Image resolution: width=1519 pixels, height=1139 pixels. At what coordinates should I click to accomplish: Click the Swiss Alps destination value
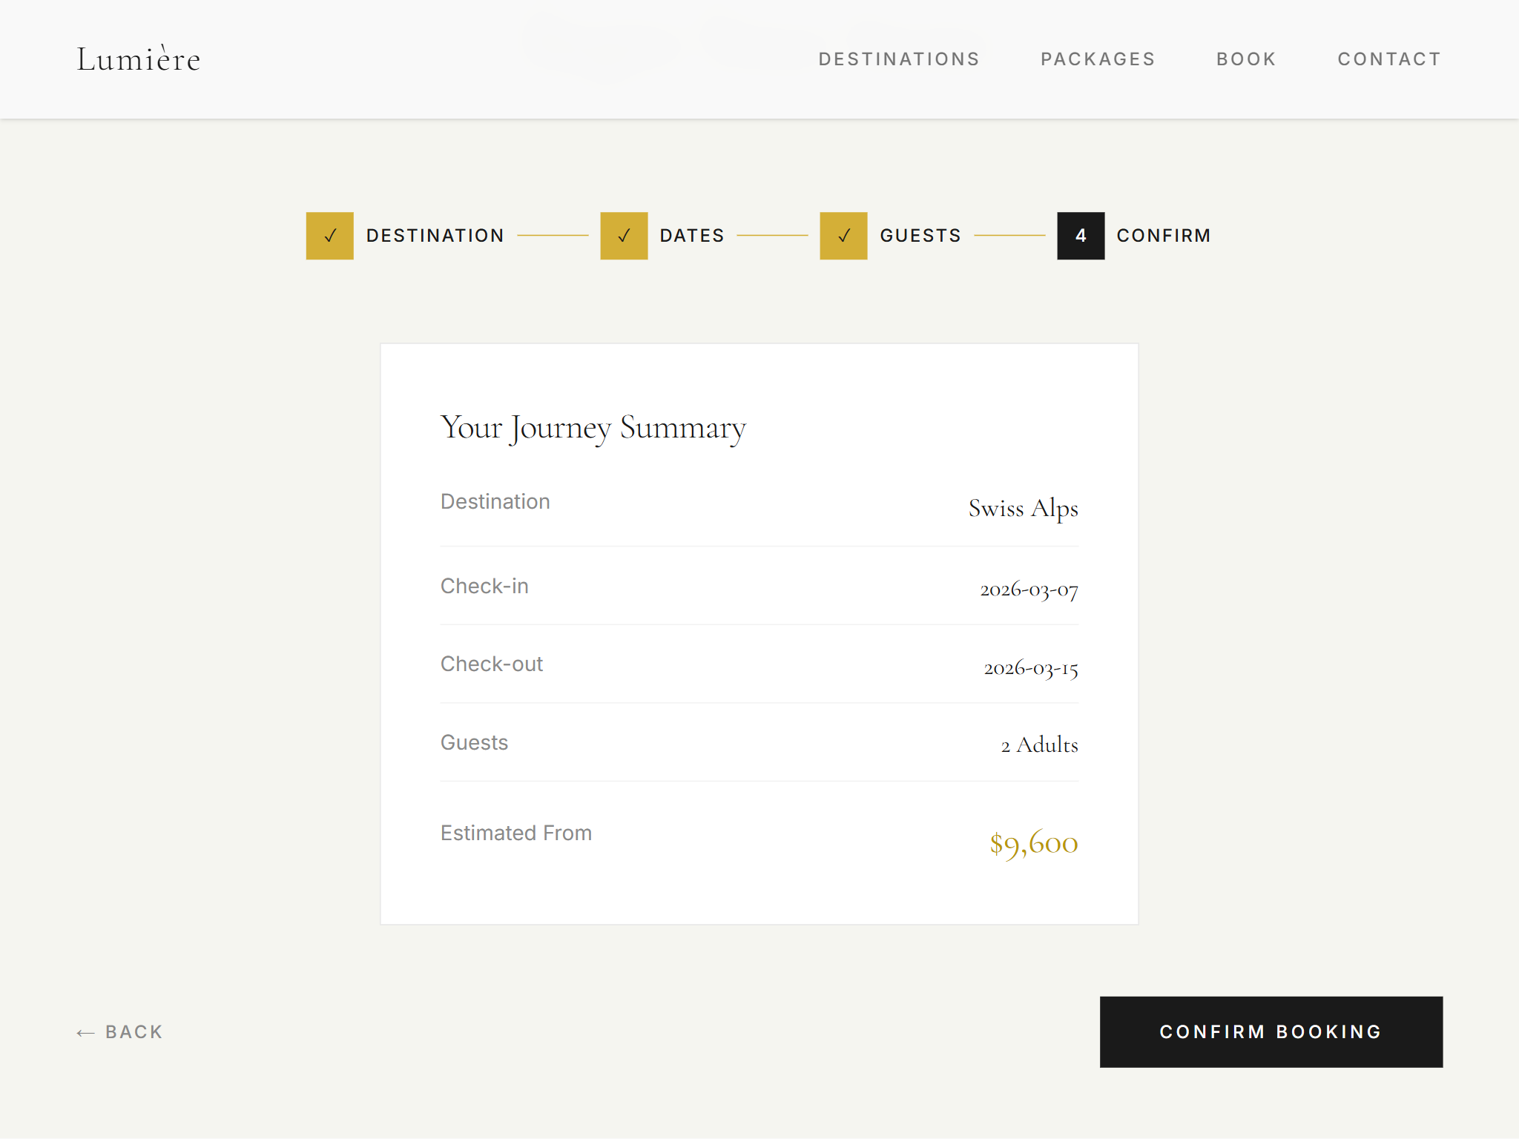[1023, 509]
